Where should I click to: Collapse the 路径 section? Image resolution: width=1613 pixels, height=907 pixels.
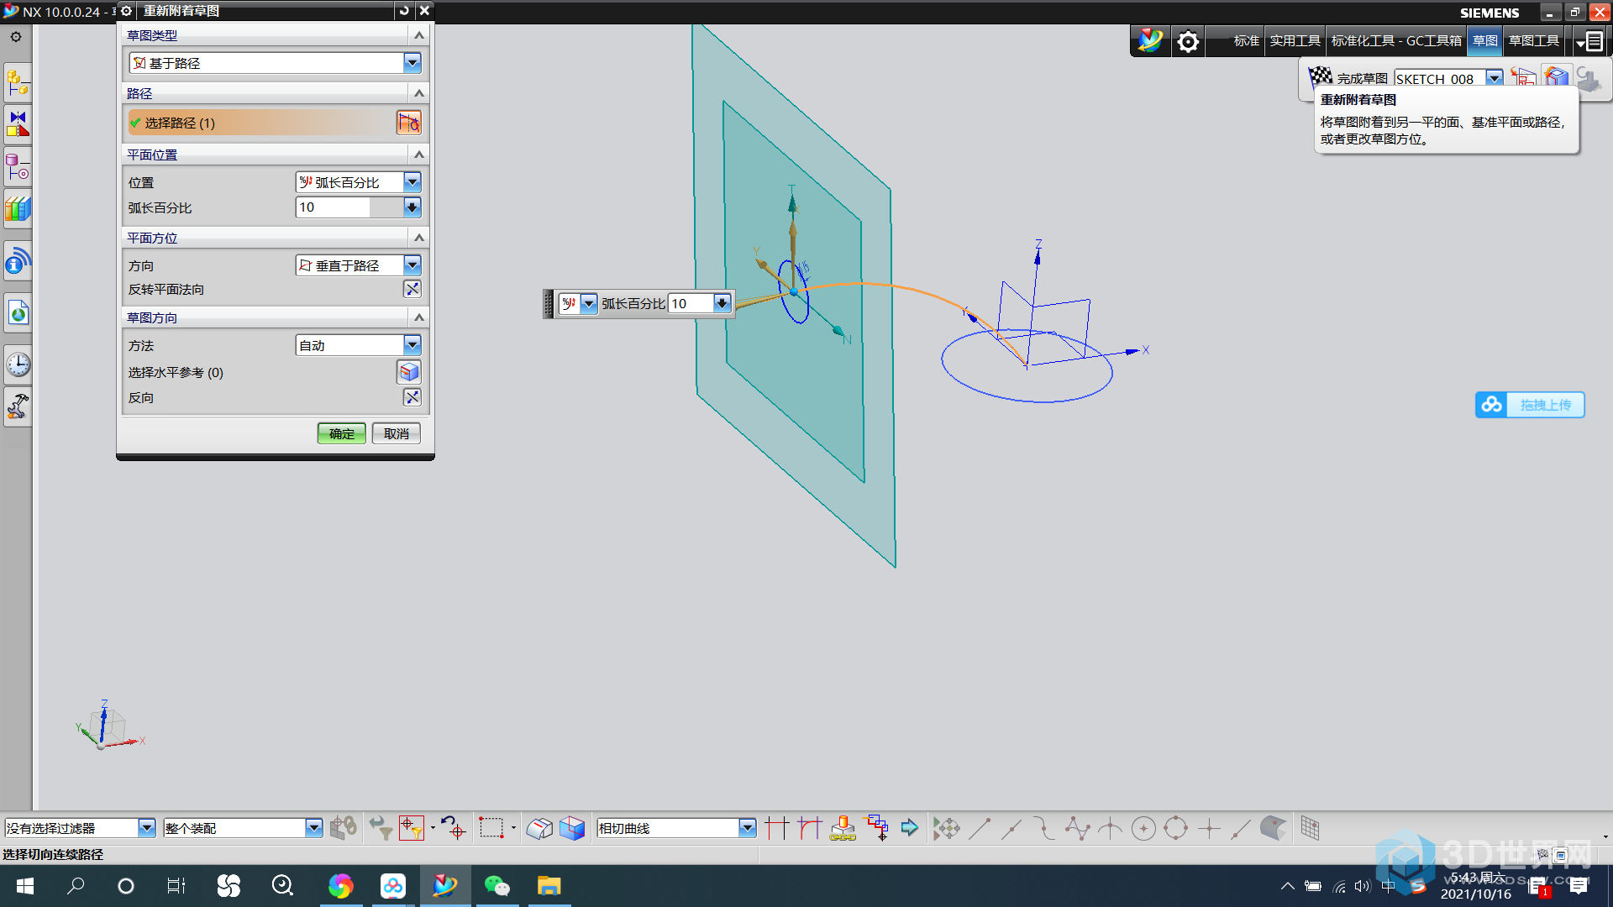coord(419,93)
